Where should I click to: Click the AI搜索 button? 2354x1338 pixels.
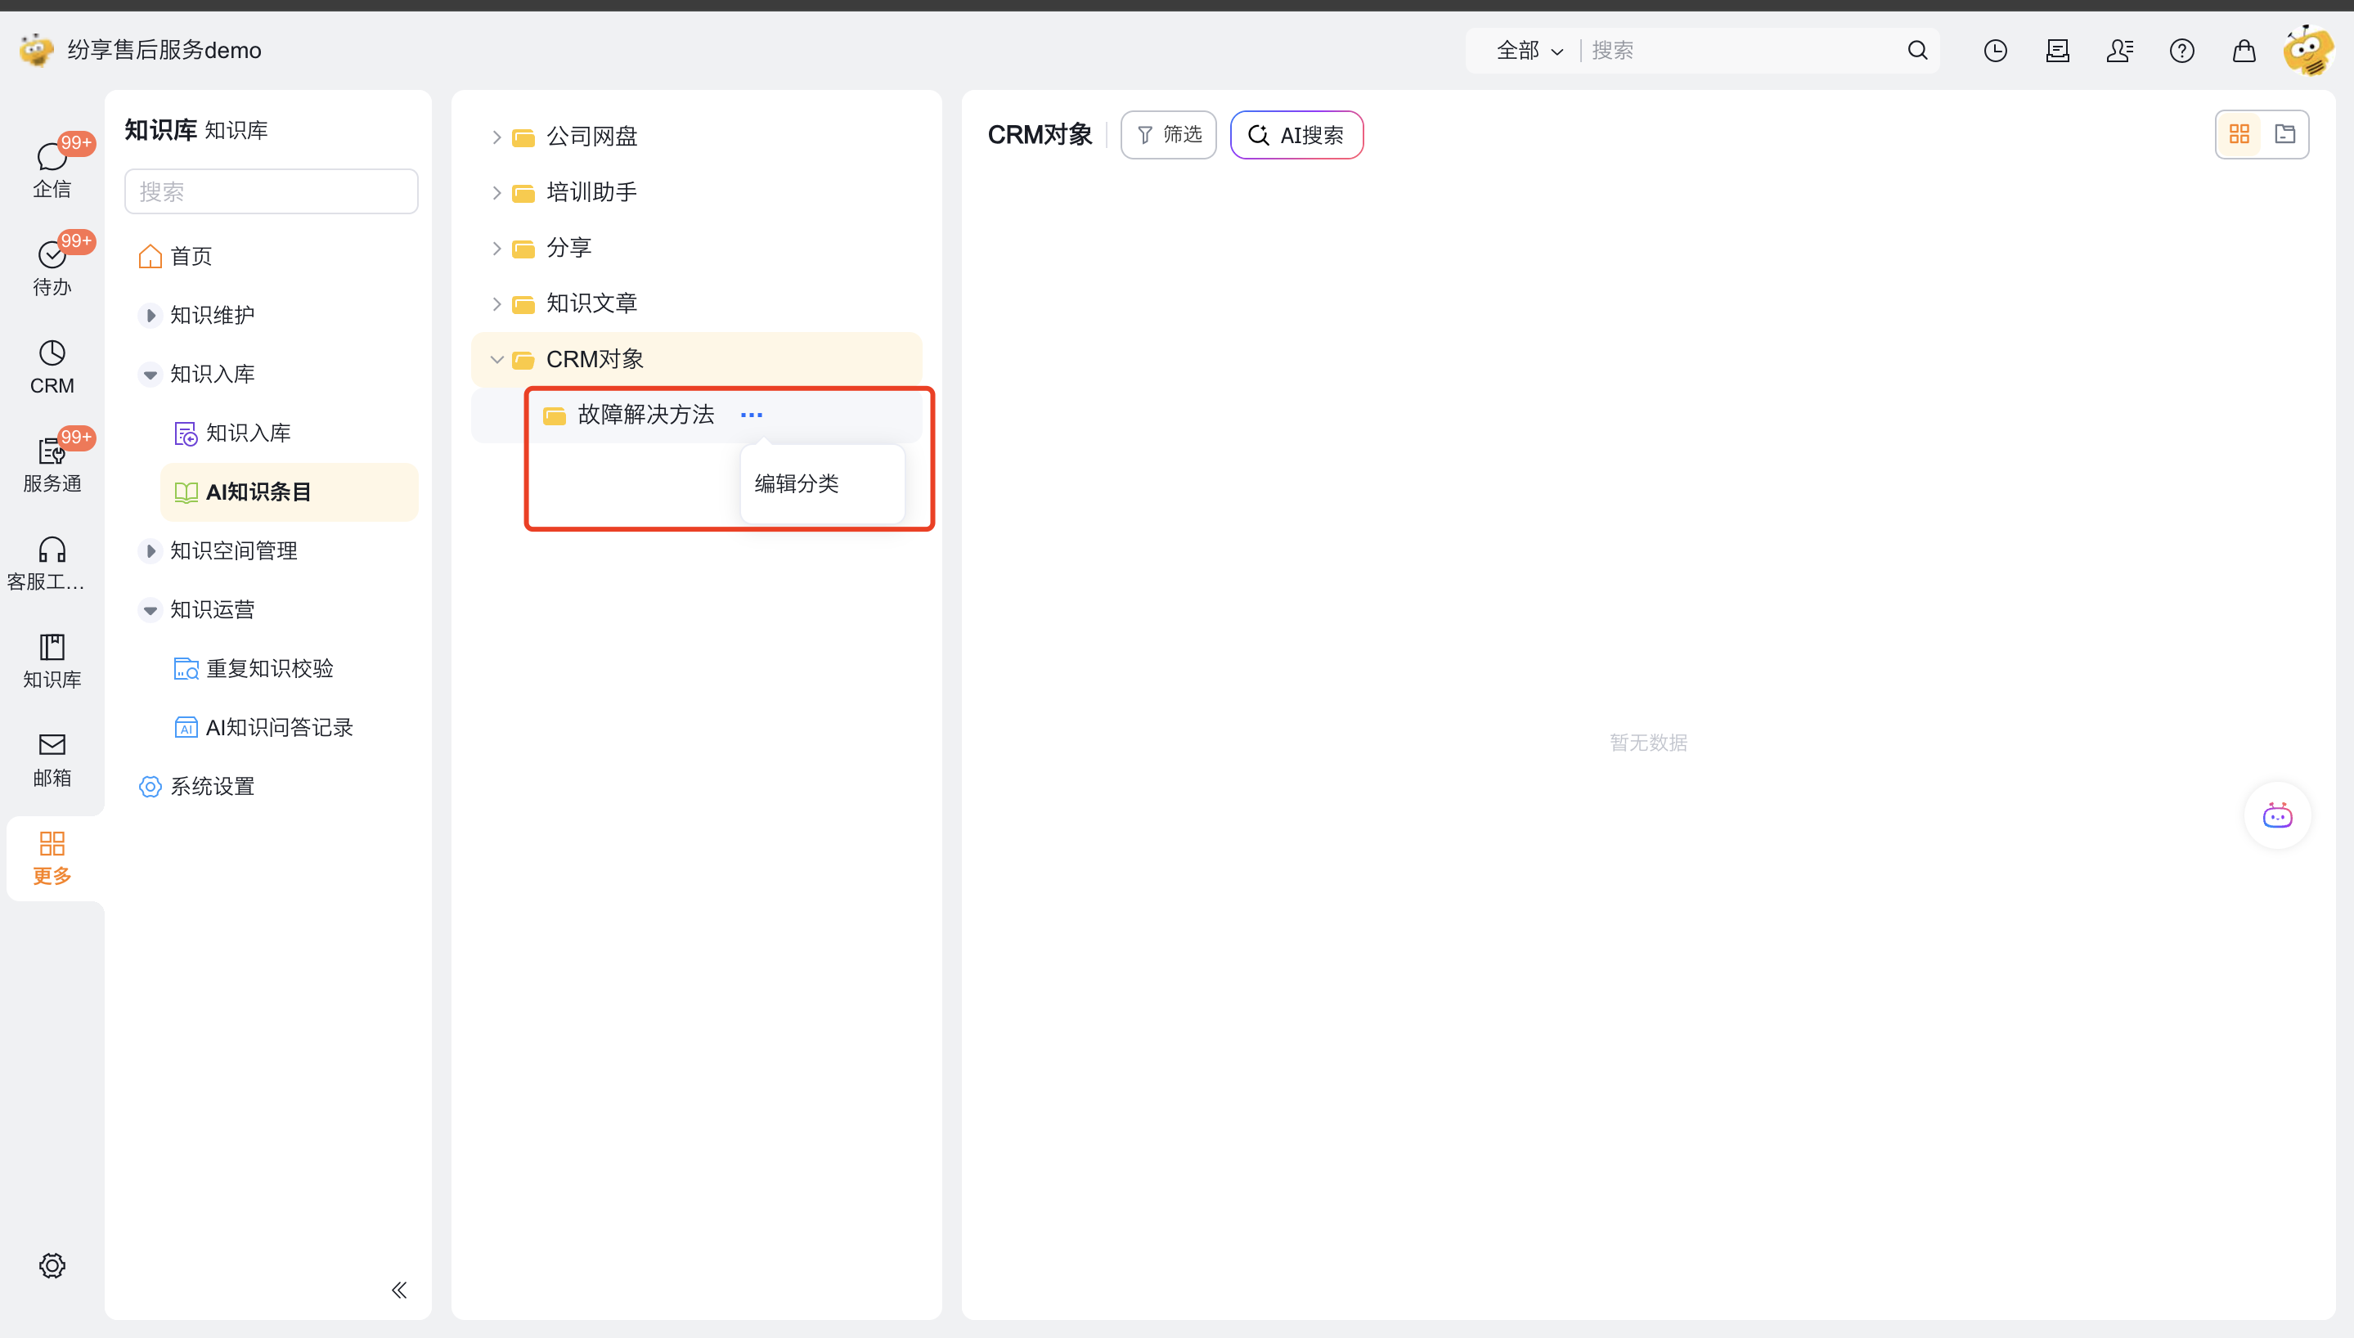coord(1296,135)
